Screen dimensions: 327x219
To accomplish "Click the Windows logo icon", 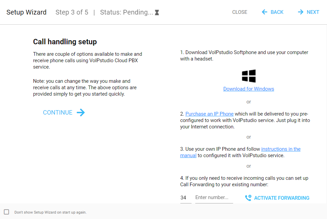I will click(x=249, y=76).
